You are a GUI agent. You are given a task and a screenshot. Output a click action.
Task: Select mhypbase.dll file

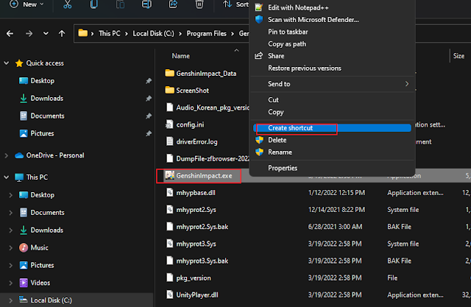click(x=191, y=193)
